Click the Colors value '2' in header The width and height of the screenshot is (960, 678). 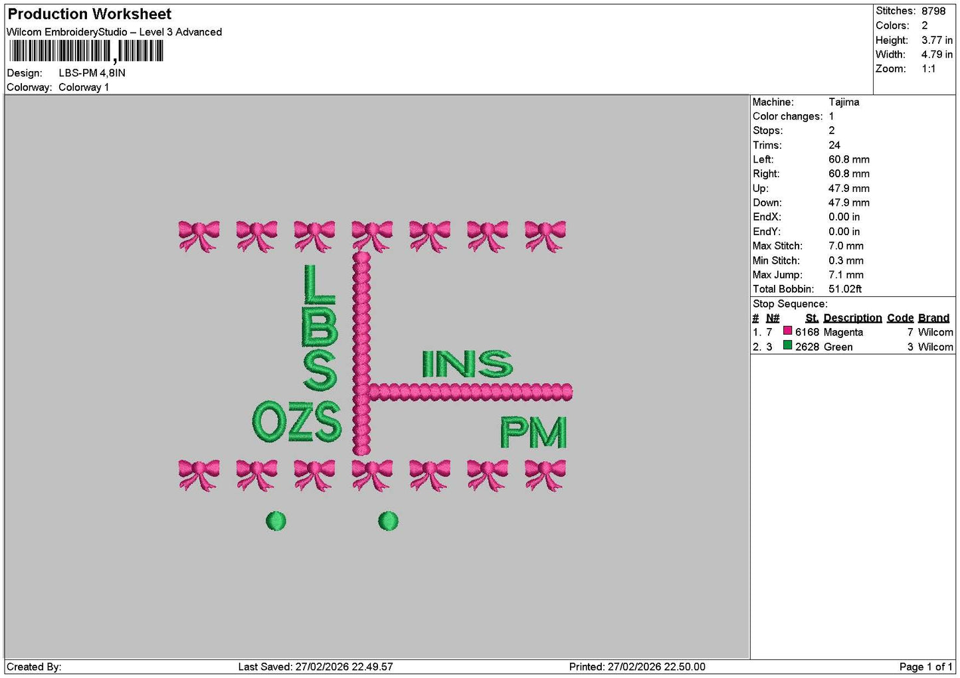tap(924, 25)
